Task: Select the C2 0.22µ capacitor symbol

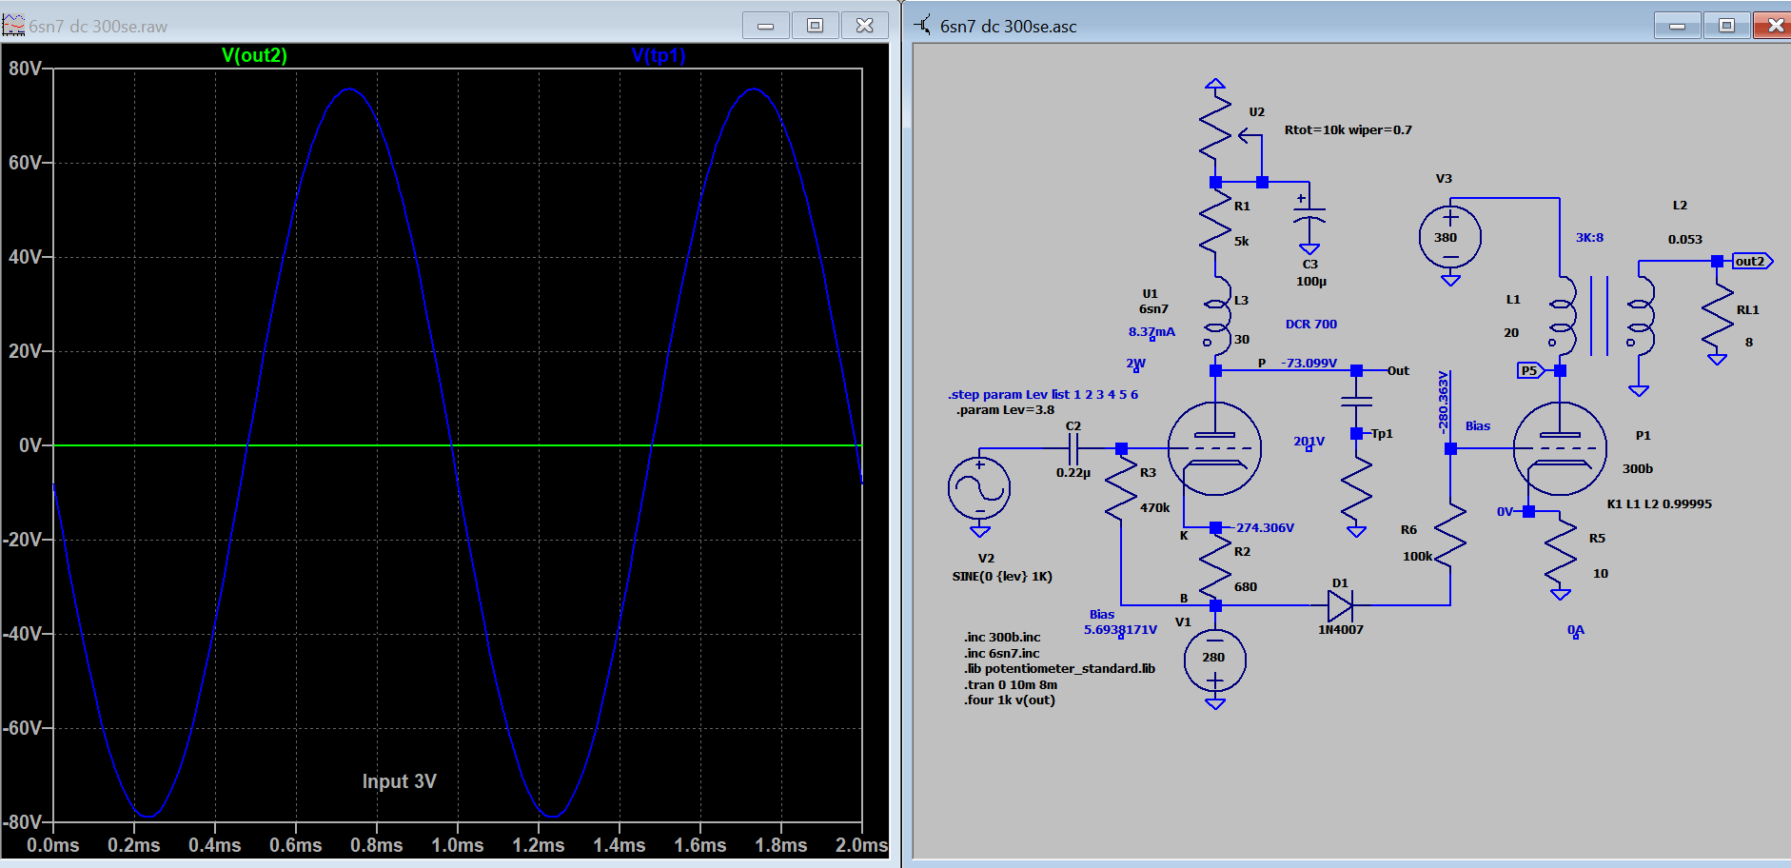Action: click(1073, 448)
